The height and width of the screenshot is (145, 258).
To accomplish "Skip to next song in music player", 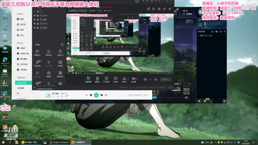I will [x=102, y=95].
